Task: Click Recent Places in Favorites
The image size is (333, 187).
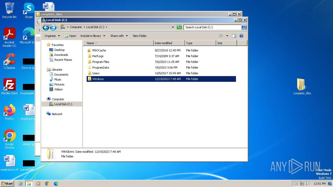Action: 63,60
